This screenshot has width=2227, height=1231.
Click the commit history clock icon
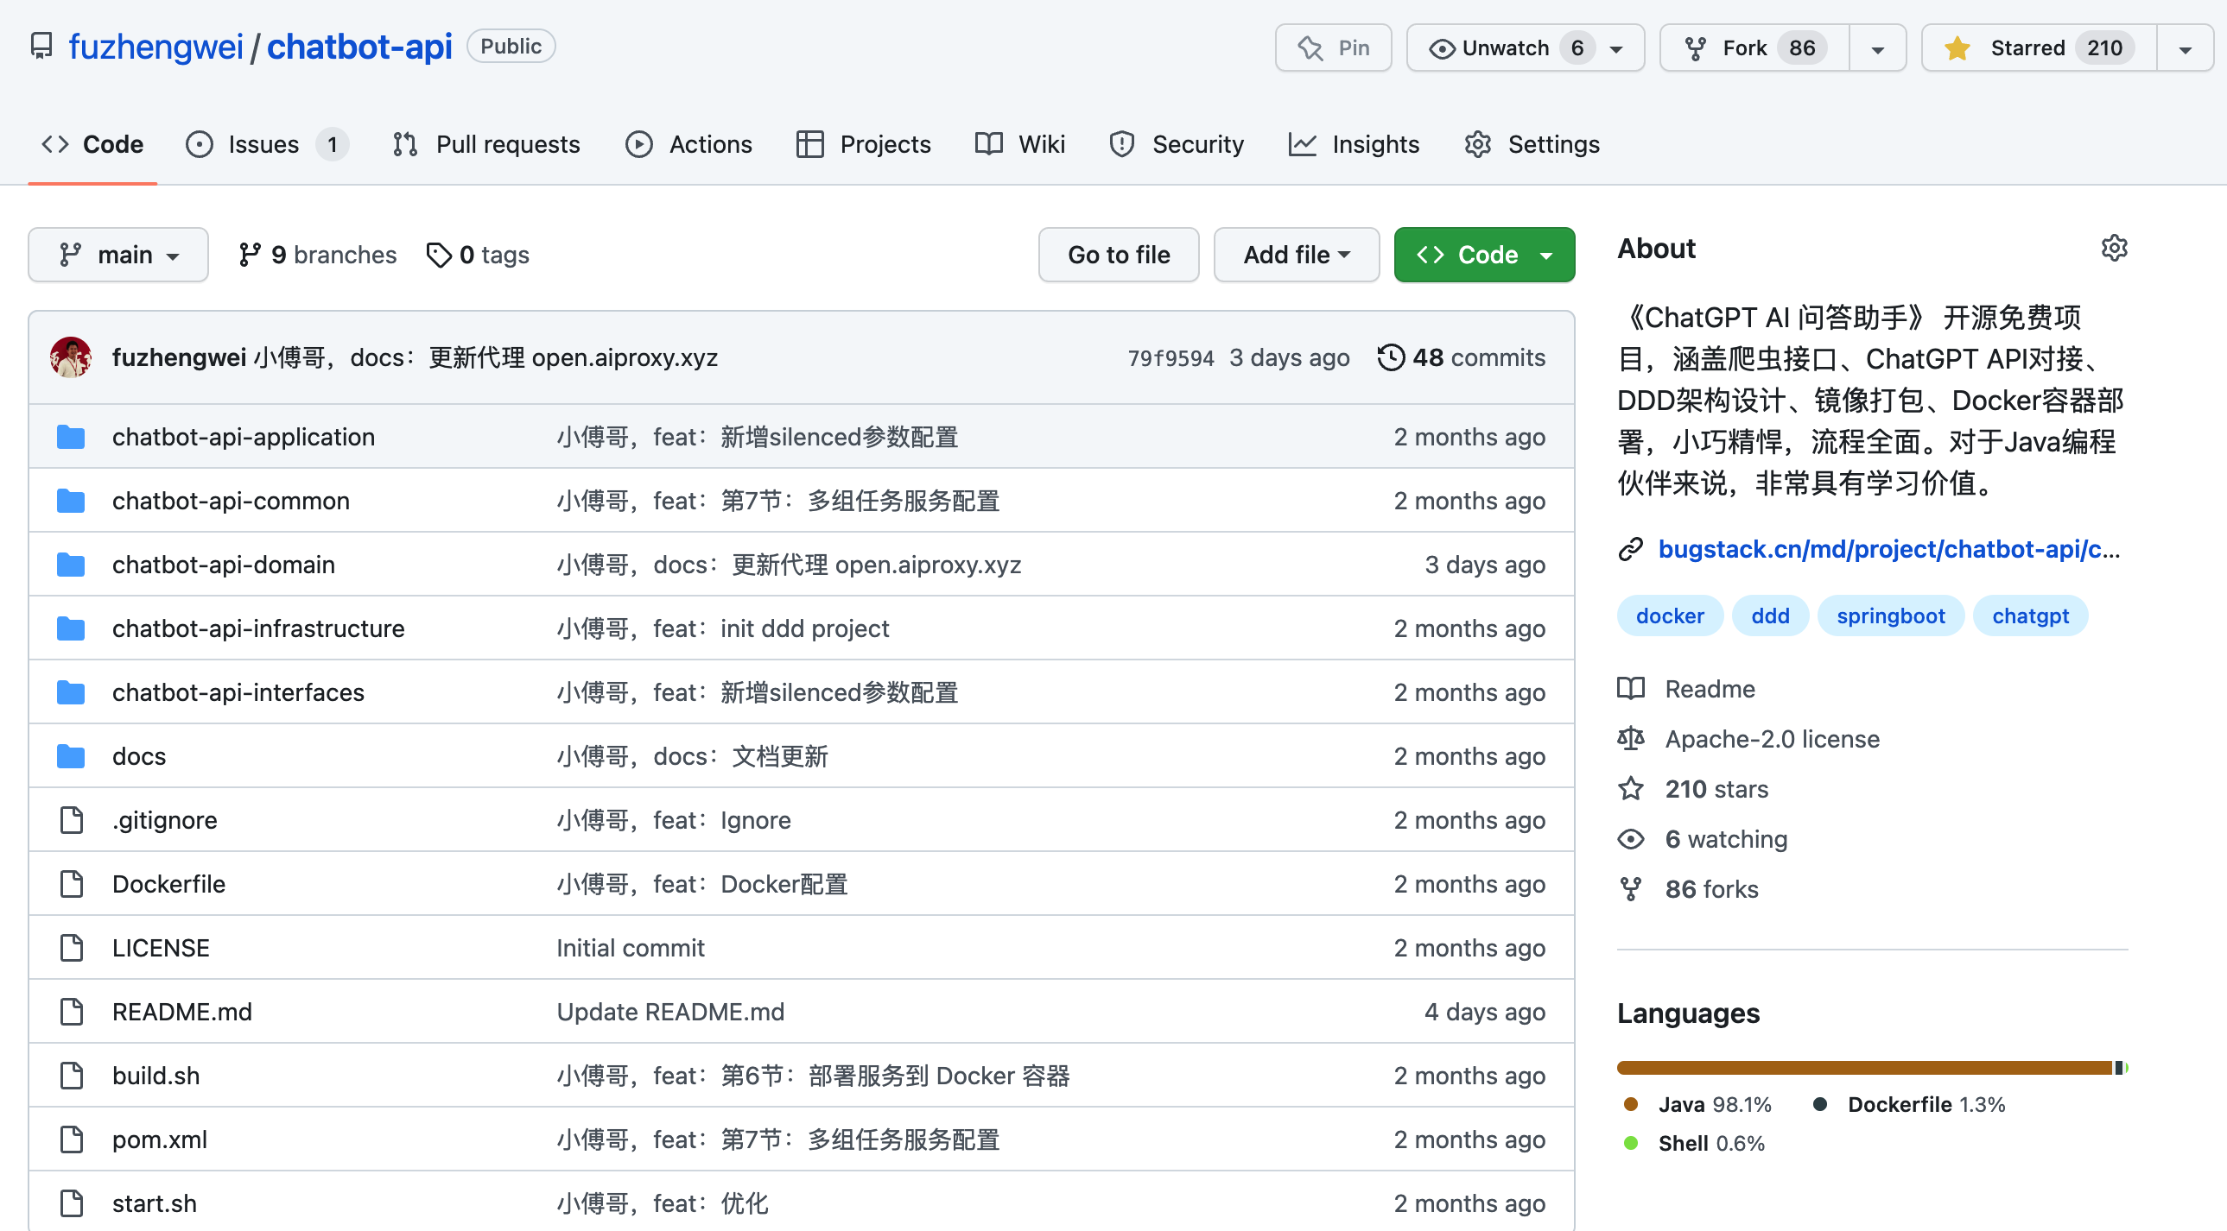(x=1390, y=357)
